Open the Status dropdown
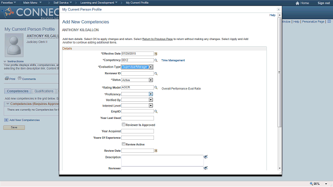333x187 pixels. pos(150,80)
